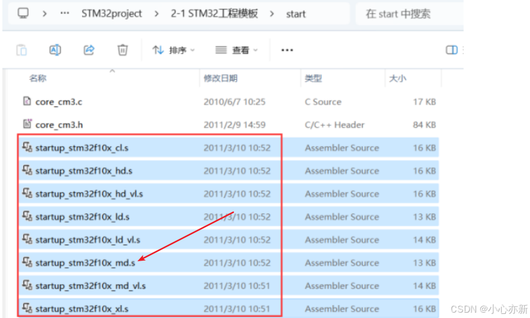
Task: Click the 17 KB size cell
Action: tap(425, 102)
